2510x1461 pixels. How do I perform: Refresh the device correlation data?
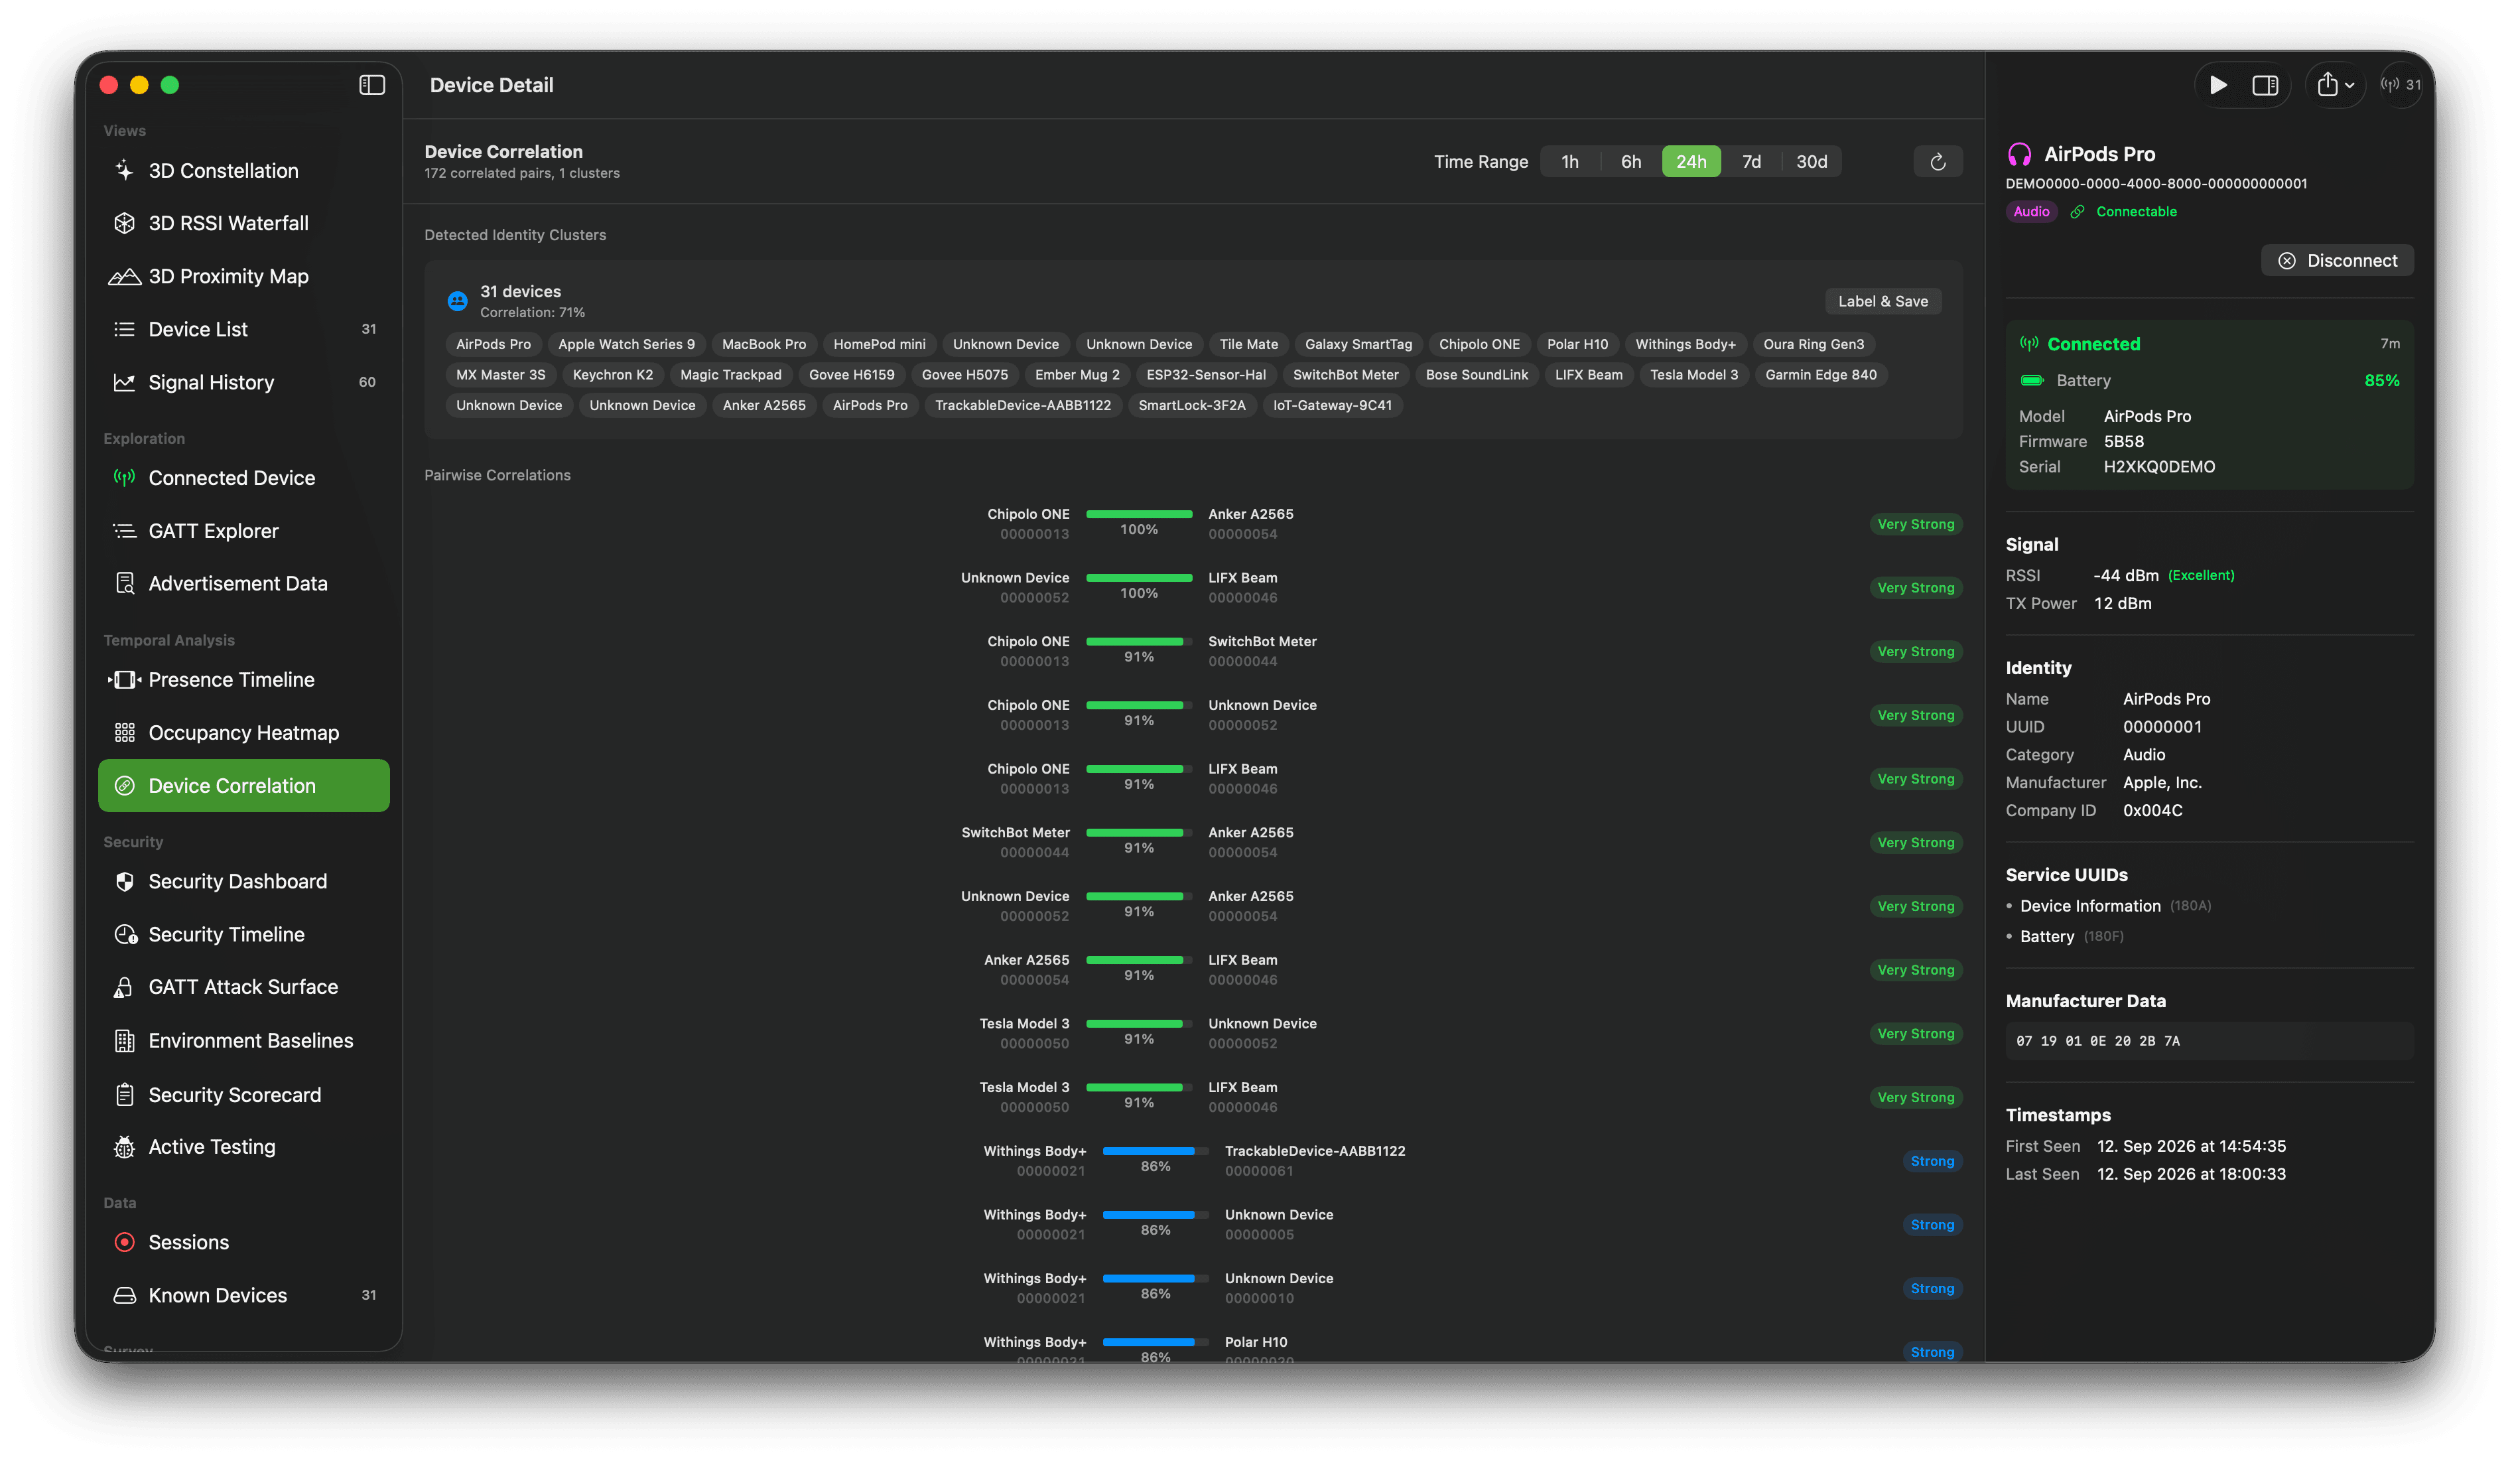(1938, 161)
